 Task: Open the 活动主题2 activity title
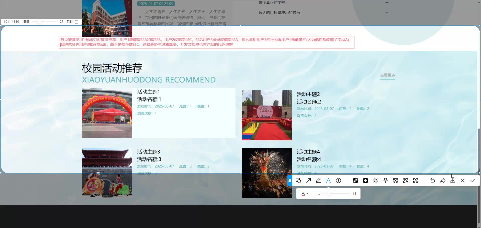(x=308, y=94)
